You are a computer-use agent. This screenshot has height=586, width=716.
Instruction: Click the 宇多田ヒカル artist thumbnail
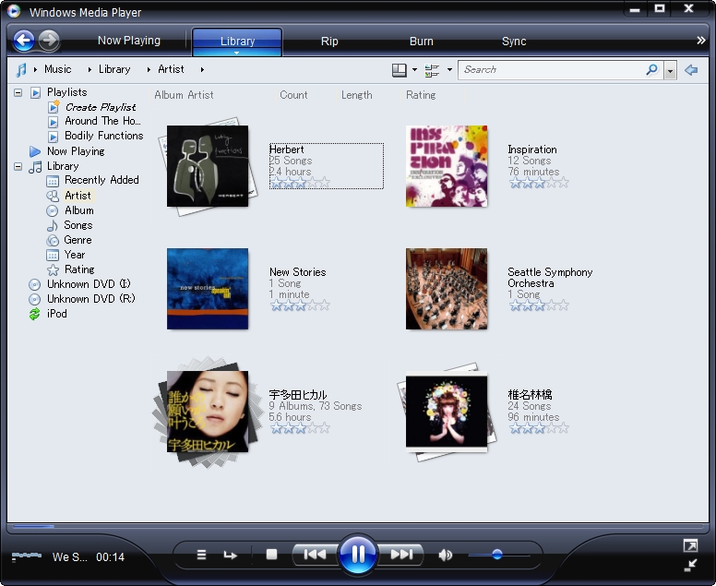click(x=208, y=412)
